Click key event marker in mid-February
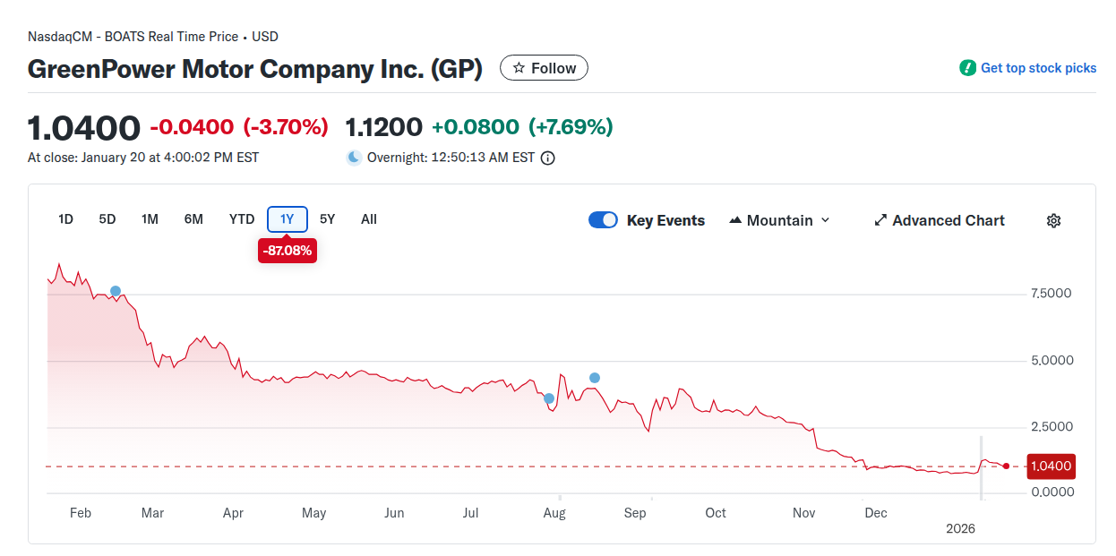 pyautogui.click(x=116, y=291)
